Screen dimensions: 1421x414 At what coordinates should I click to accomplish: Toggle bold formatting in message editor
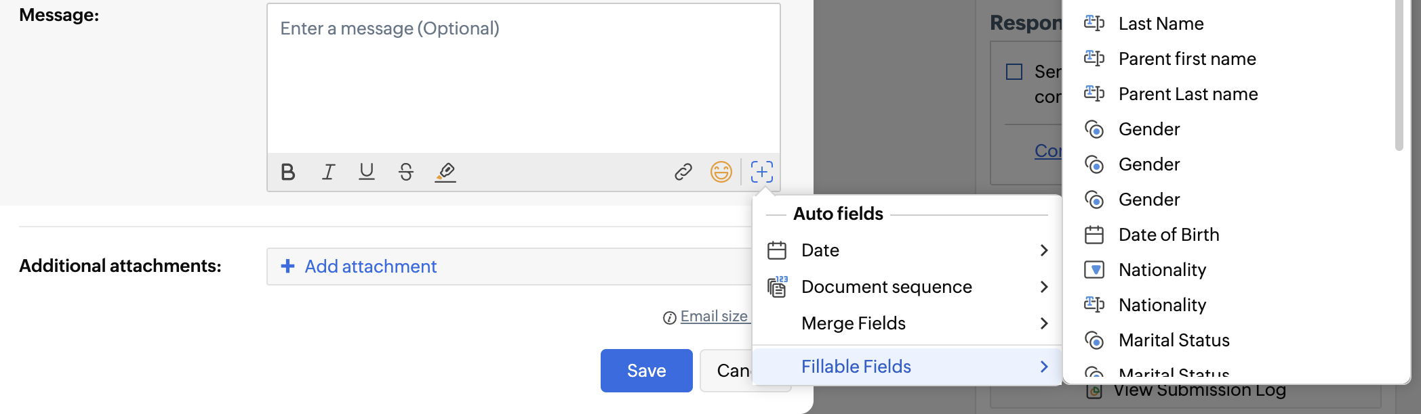[287, 172]
